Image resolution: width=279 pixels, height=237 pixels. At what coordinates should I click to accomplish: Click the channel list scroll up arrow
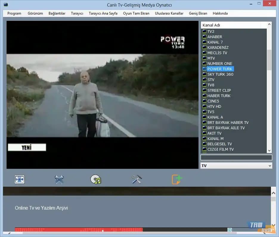pyautogui.click(x=269, y=25)
